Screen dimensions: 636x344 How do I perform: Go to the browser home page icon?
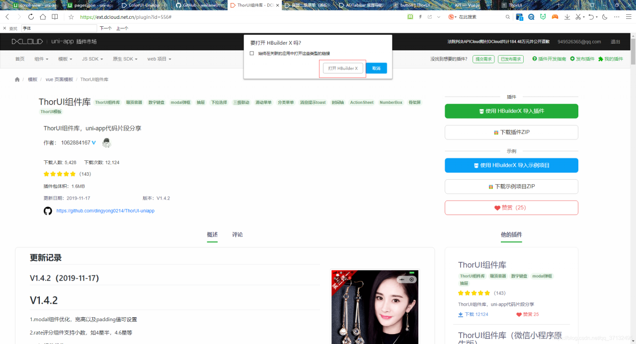(43, 17)
